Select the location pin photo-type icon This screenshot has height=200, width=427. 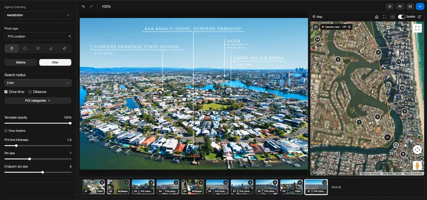click(x=12, y=48)
